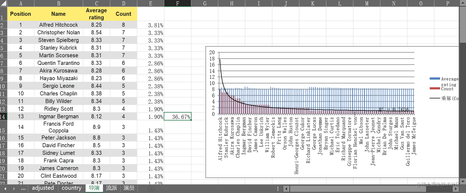
Task: Select the 导演 sheet tab
Action: 94,188
